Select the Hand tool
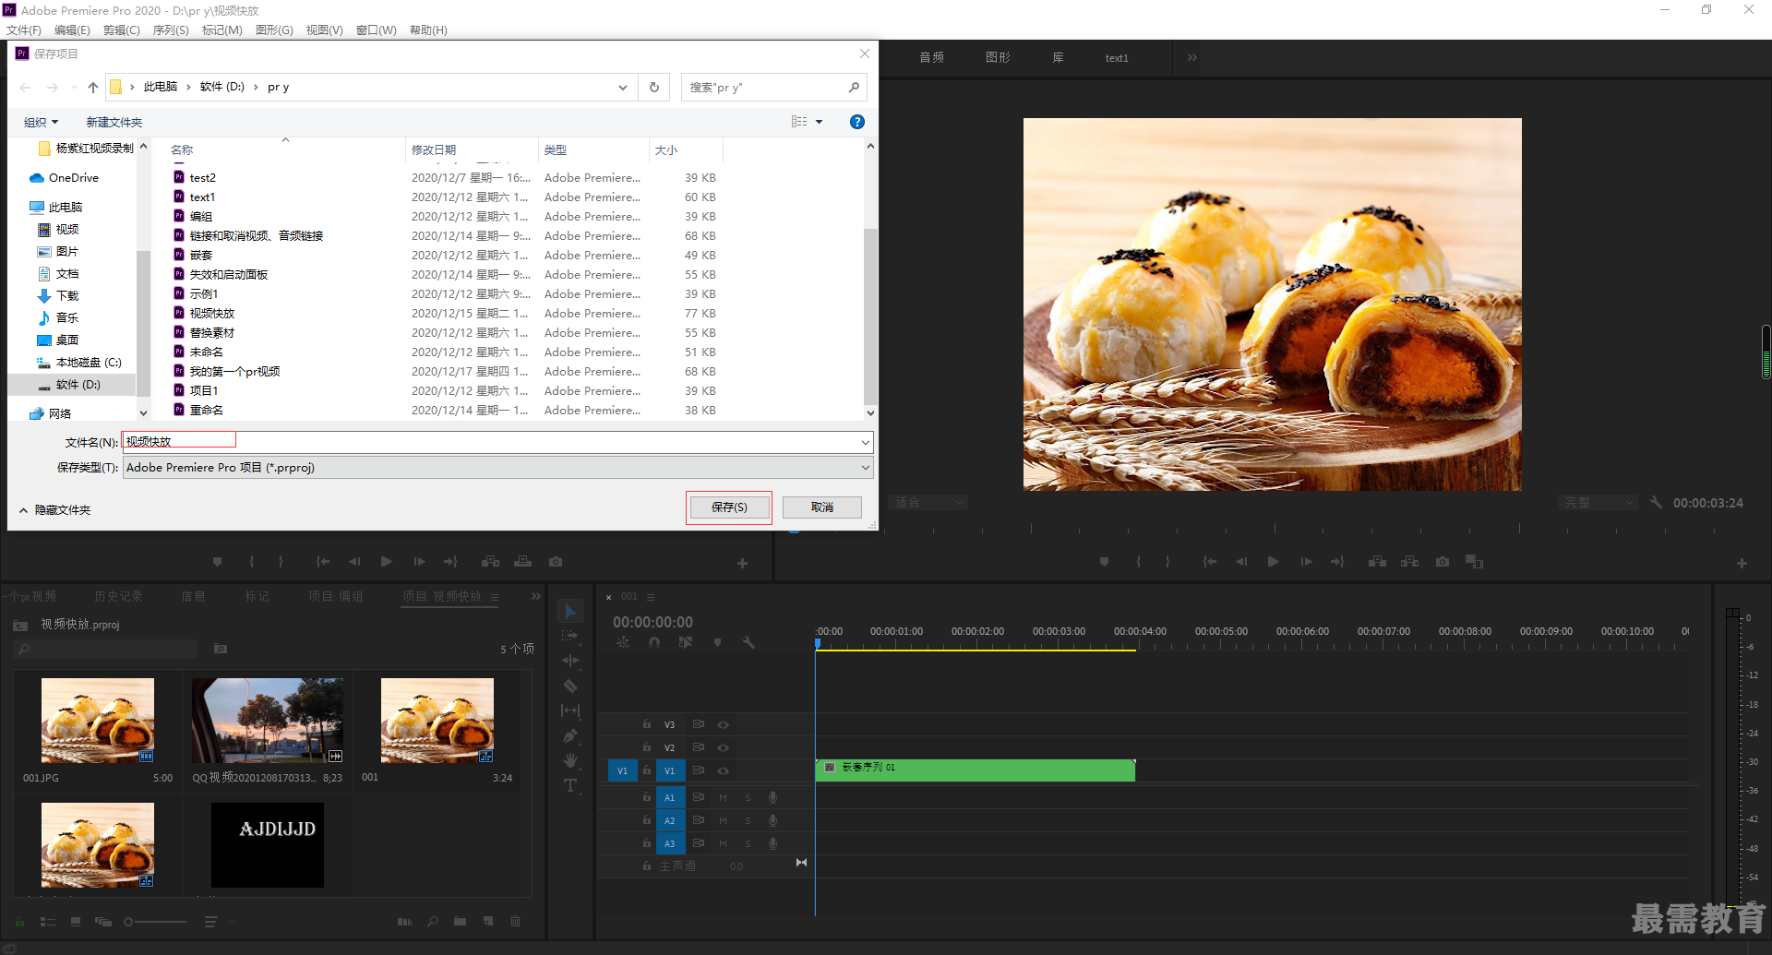Image resolution: width=1772 pixels, height=955 pixels. 570,760
